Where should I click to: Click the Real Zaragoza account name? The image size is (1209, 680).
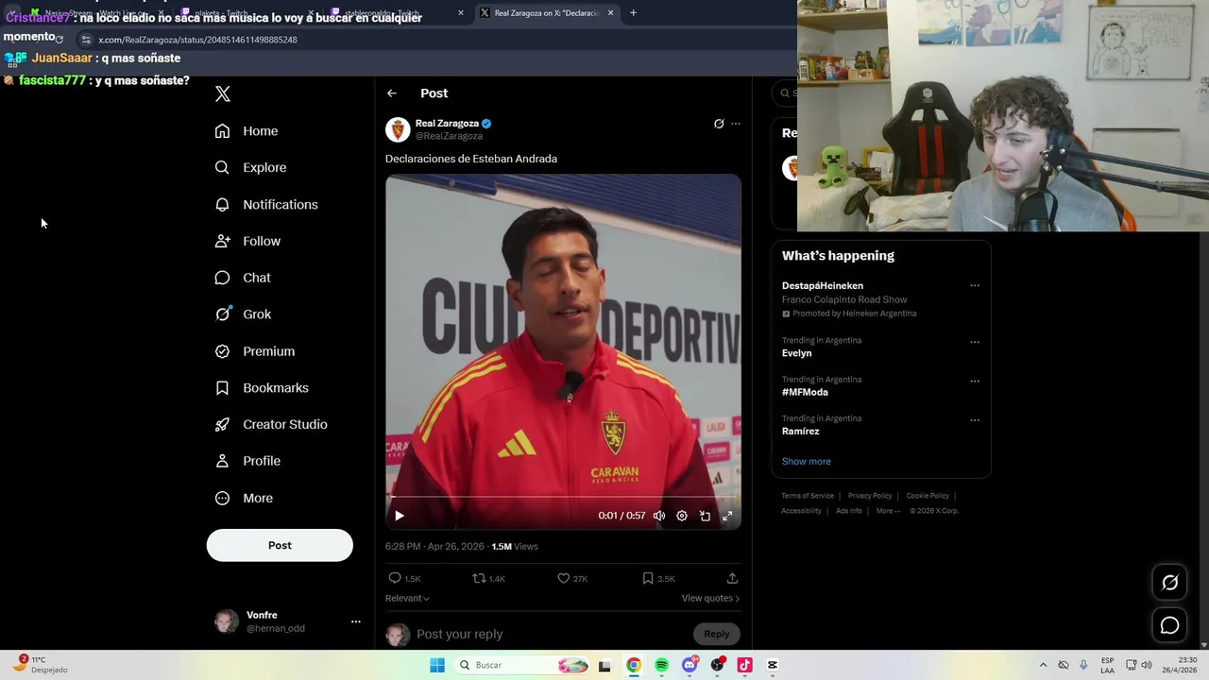pyautogui.click(x=447, y=123)
